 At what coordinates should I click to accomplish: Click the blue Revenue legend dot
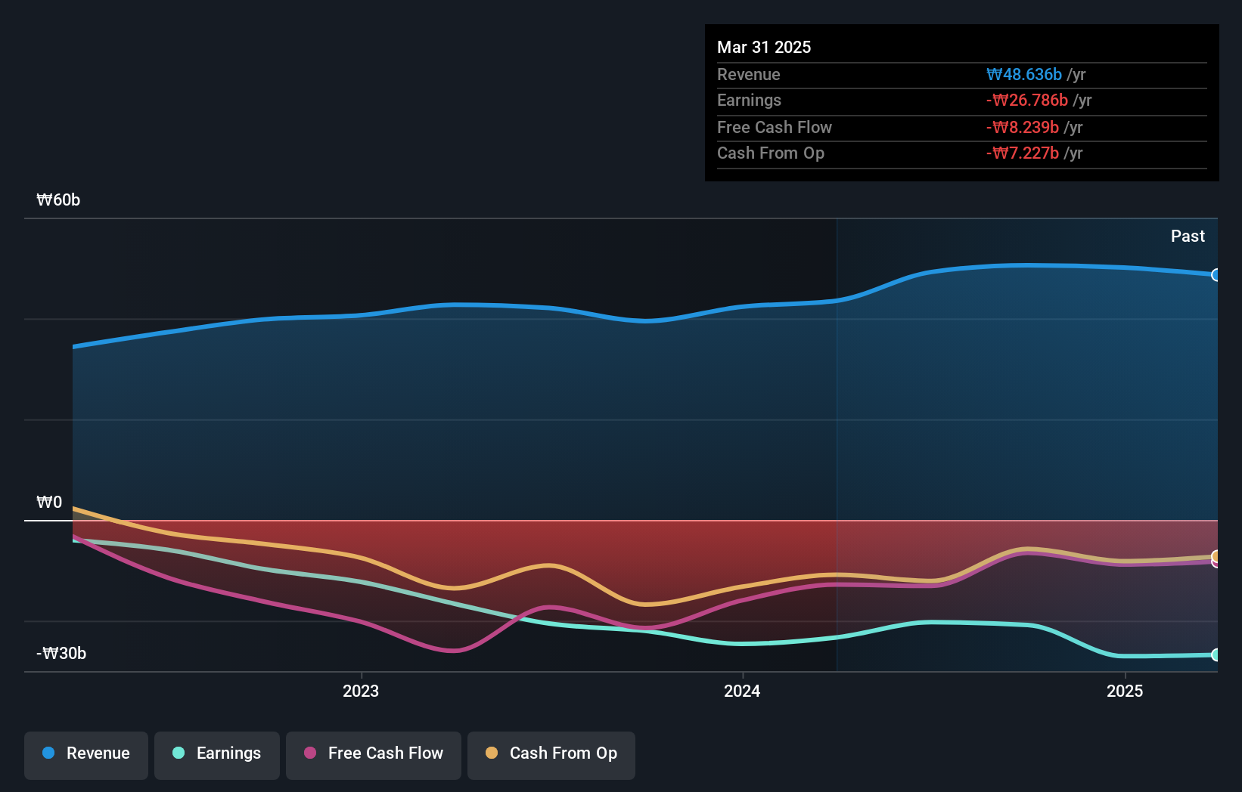point(49,753)
